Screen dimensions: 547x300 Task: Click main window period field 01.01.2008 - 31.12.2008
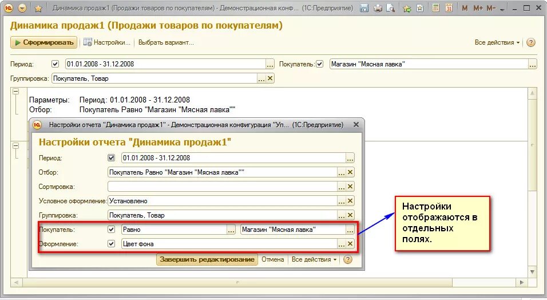click(x=165, y=64)
